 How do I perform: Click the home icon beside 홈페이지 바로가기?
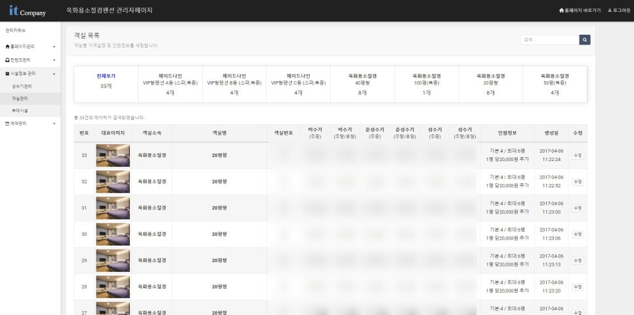[561, 10]
